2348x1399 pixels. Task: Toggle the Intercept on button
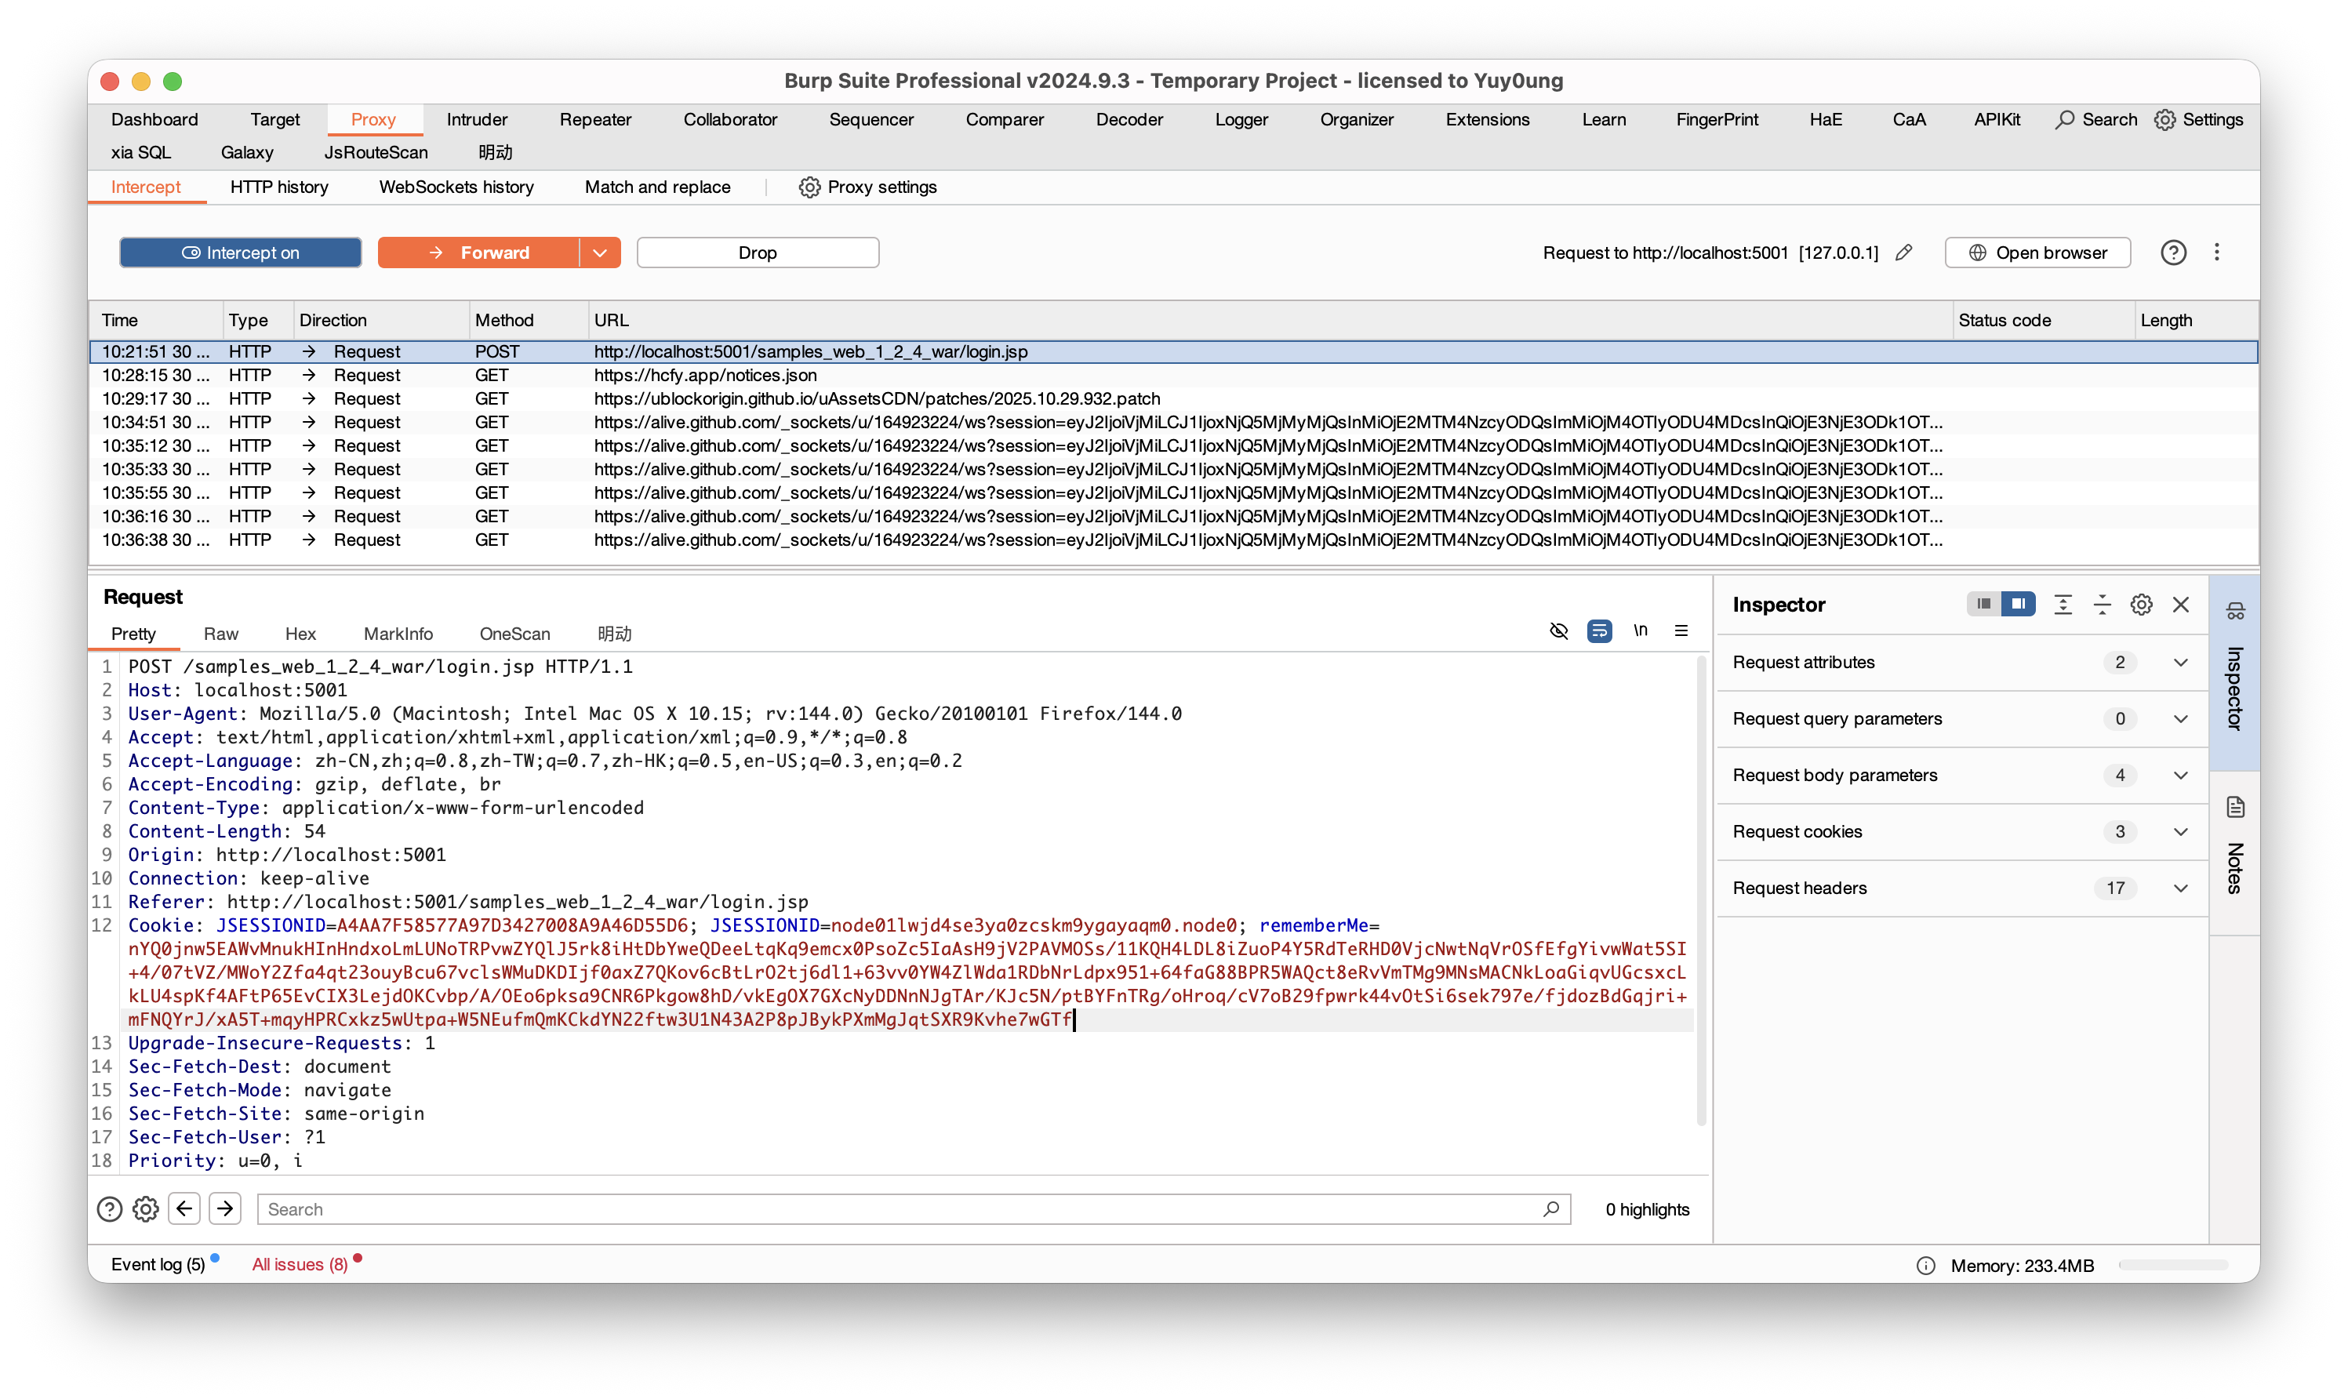[240, 253]
